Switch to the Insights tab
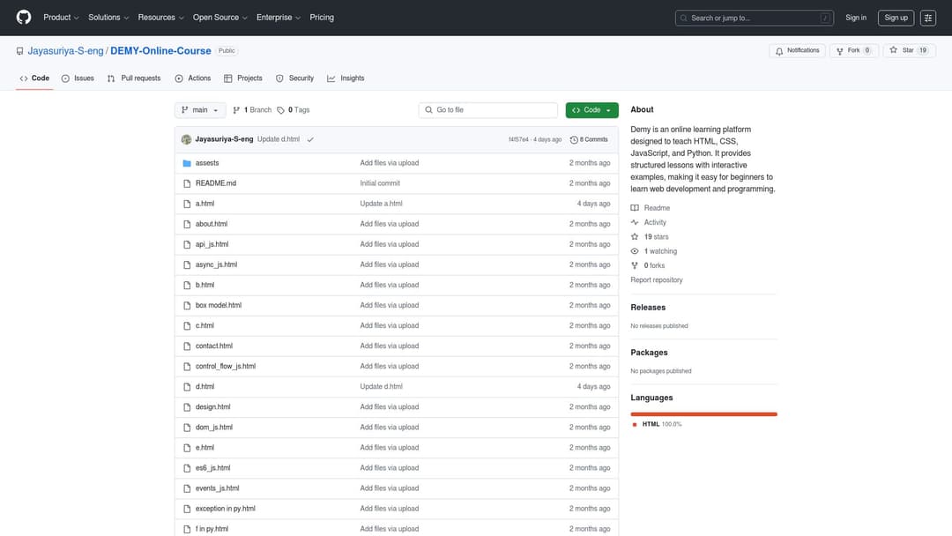This screenshot has width=952, height=536. click(x=346, y=78)
